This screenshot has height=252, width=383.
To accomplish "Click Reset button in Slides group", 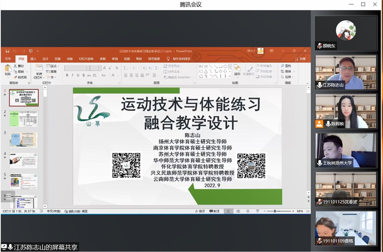I will [x=53, y=72].
